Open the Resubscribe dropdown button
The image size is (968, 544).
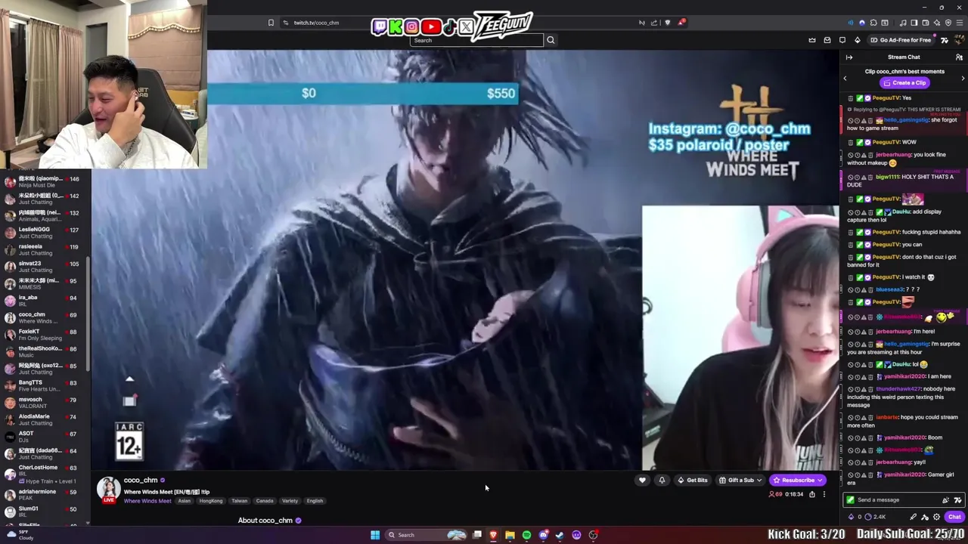797,480
